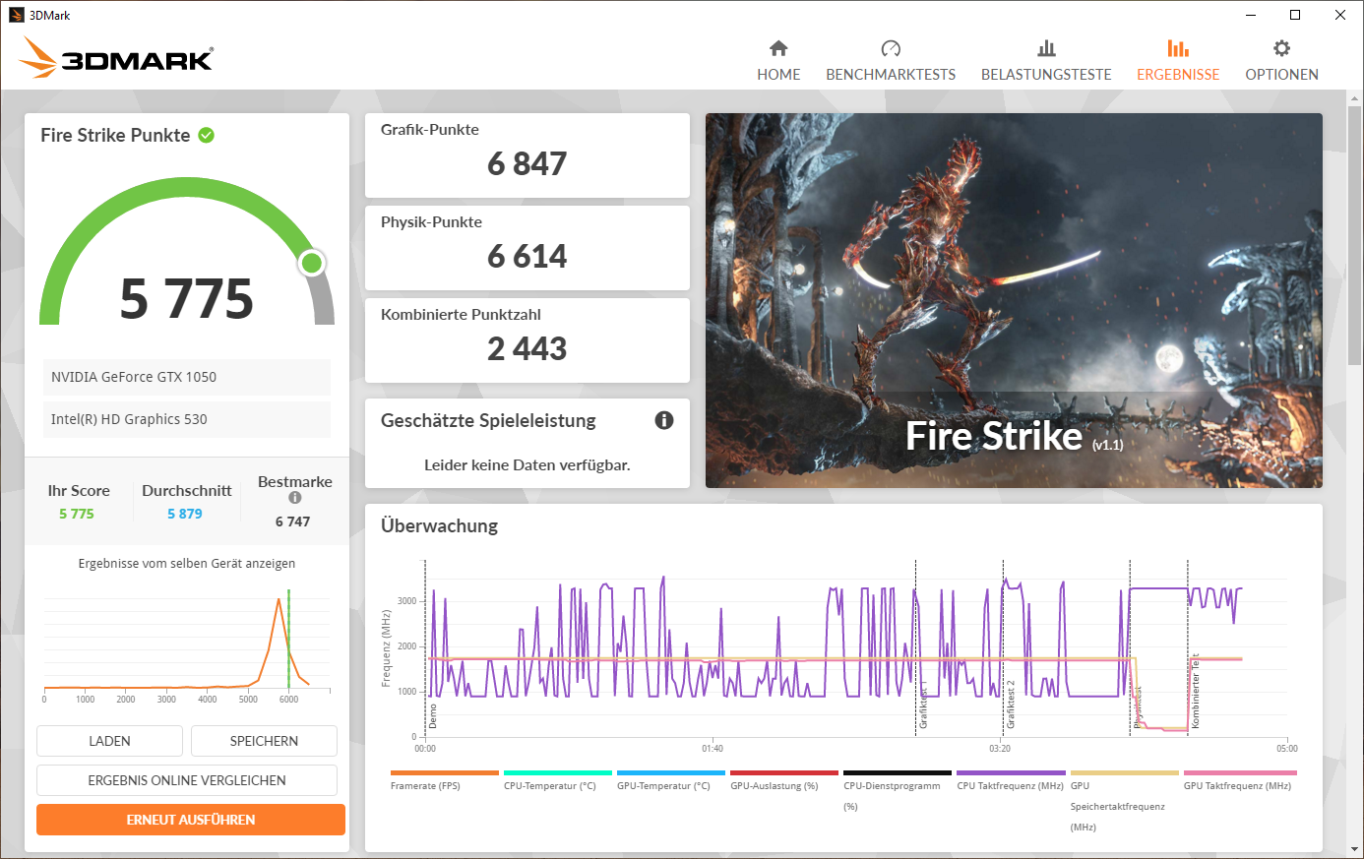
Task: Click Ergebnisse vom selben Gerät anzeigen link
Action: 187,564
